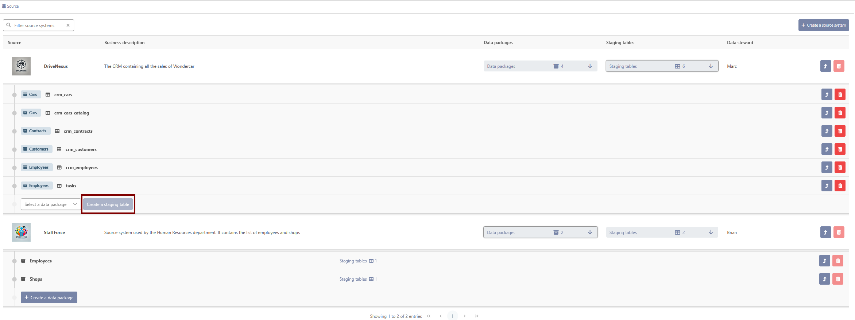
Task: Open the crm_contracts staging table
Action: click(x=827, y=131)
